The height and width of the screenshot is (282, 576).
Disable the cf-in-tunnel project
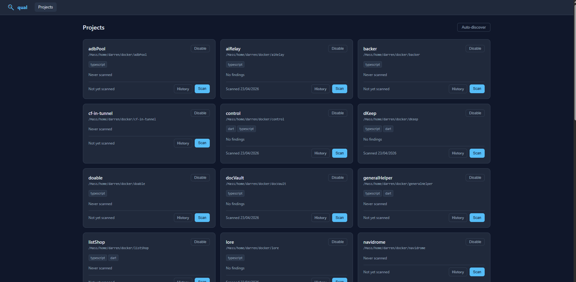coord(200,113)
